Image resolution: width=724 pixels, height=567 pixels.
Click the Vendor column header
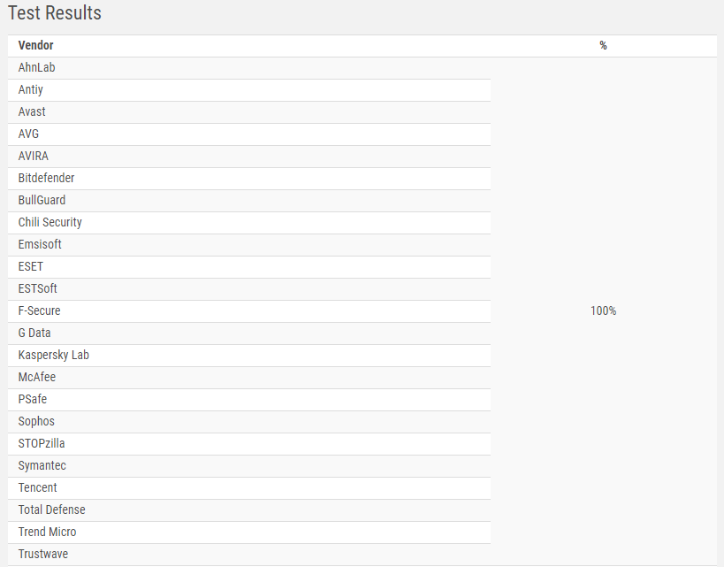35,45
